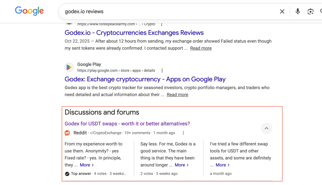Viewport: 322px width, 185px height.
Task: Open Godex: Exchange cryptocurrency Google Play result
Action: click(145, 79)
